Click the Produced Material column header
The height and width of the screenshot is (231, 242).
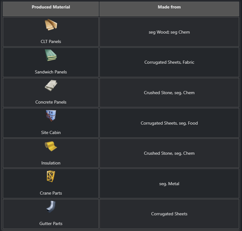click(x=51, y=7)
